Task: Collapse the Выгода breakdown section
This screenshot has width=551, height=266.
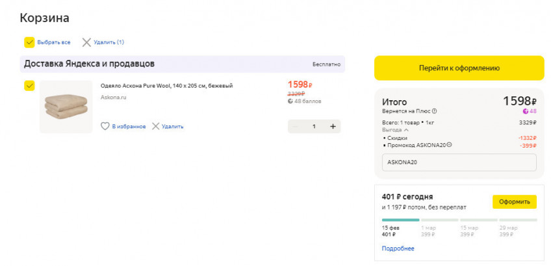Action: tap(407, 129)
